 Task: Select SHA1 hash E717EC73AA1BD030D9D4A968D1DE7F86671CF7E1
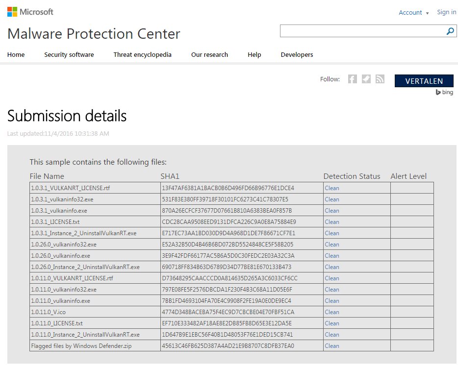[x=229, y=233]
